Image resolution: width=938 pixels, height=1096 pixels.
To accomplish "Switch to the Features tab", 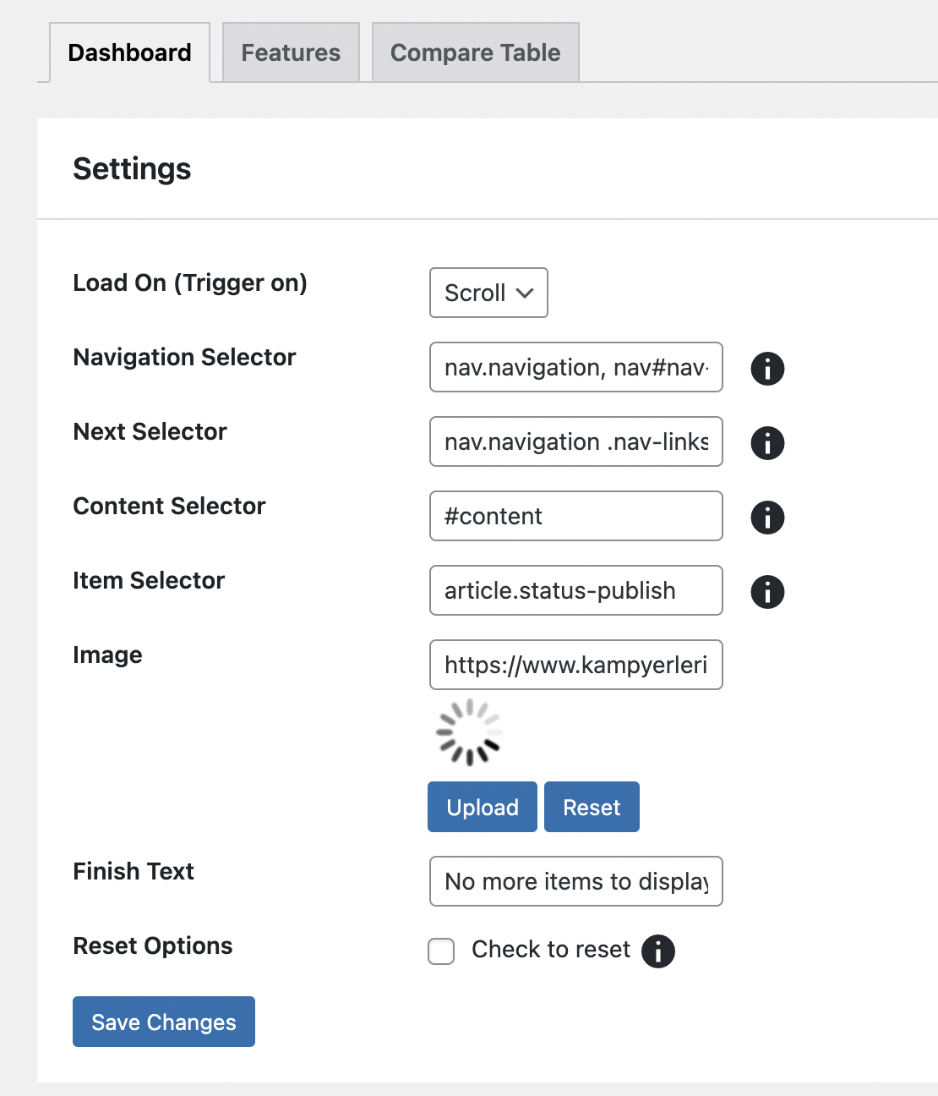I will tap(291, 52).
